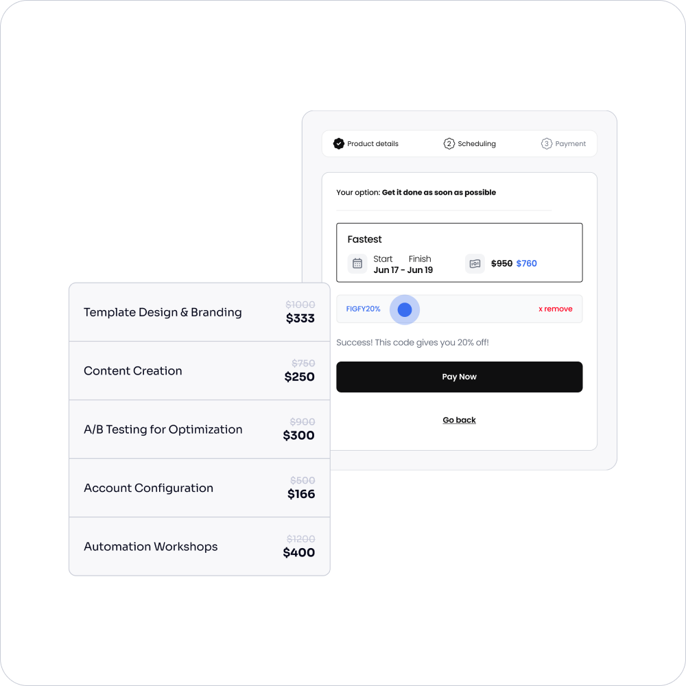The image size is (686, 686).
Task: Click the blue circular cursor indicator
Action: (x=405, y=309)
